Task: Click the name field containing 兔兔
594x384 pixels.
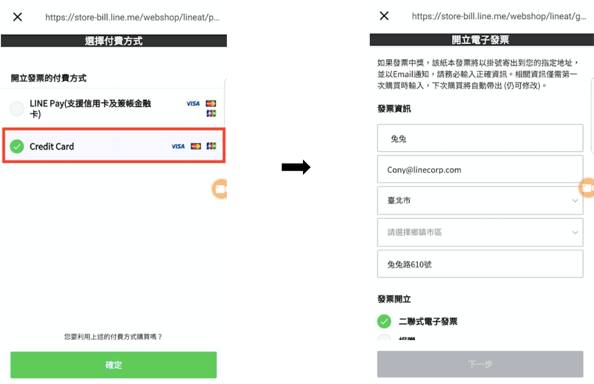Action: (x=480, y=138)
